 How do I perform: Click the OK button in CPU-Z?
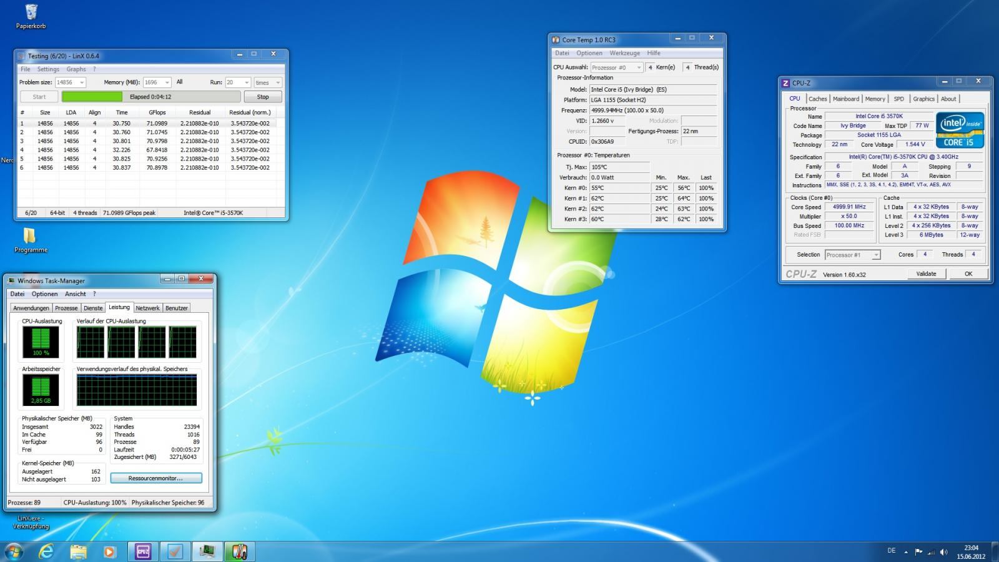[968, 274]
